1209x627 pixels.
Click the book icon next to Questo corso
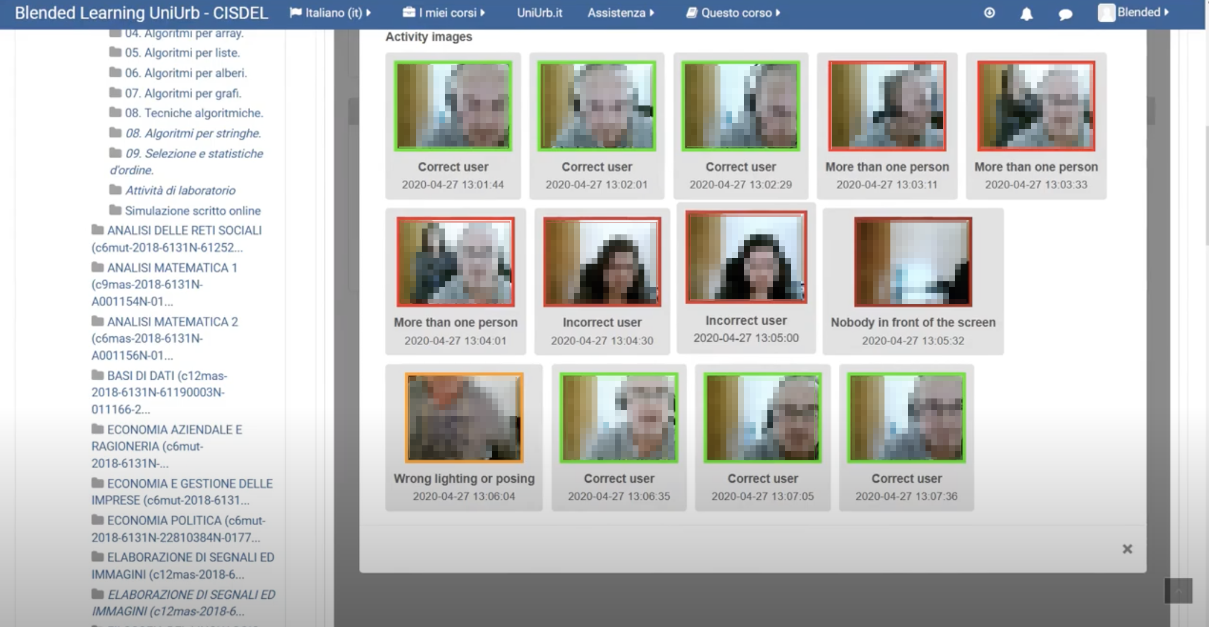point(692,11)
